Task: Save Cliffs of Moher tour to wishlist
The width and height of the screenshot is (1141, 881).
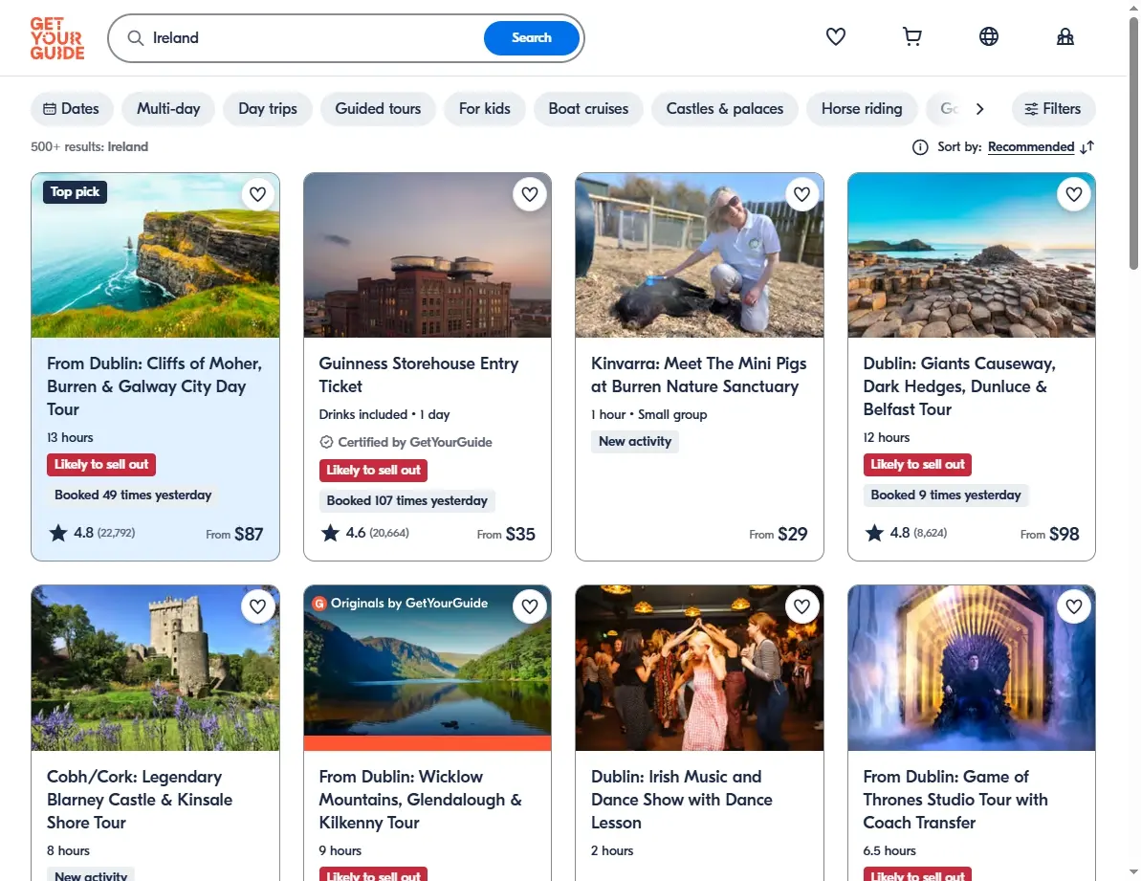Action: pos(257,194)
